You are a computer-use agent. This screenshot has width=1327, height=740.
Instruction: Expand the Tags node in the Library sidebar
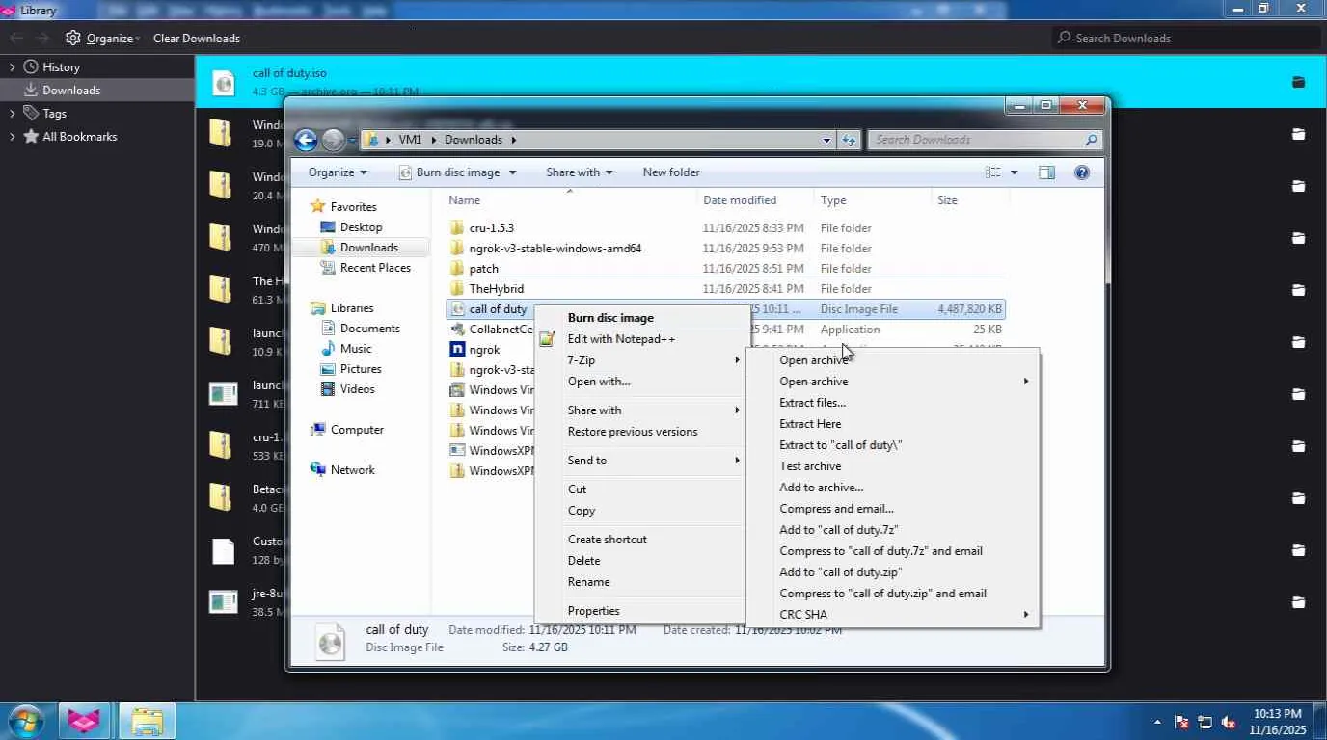(13, 114)
